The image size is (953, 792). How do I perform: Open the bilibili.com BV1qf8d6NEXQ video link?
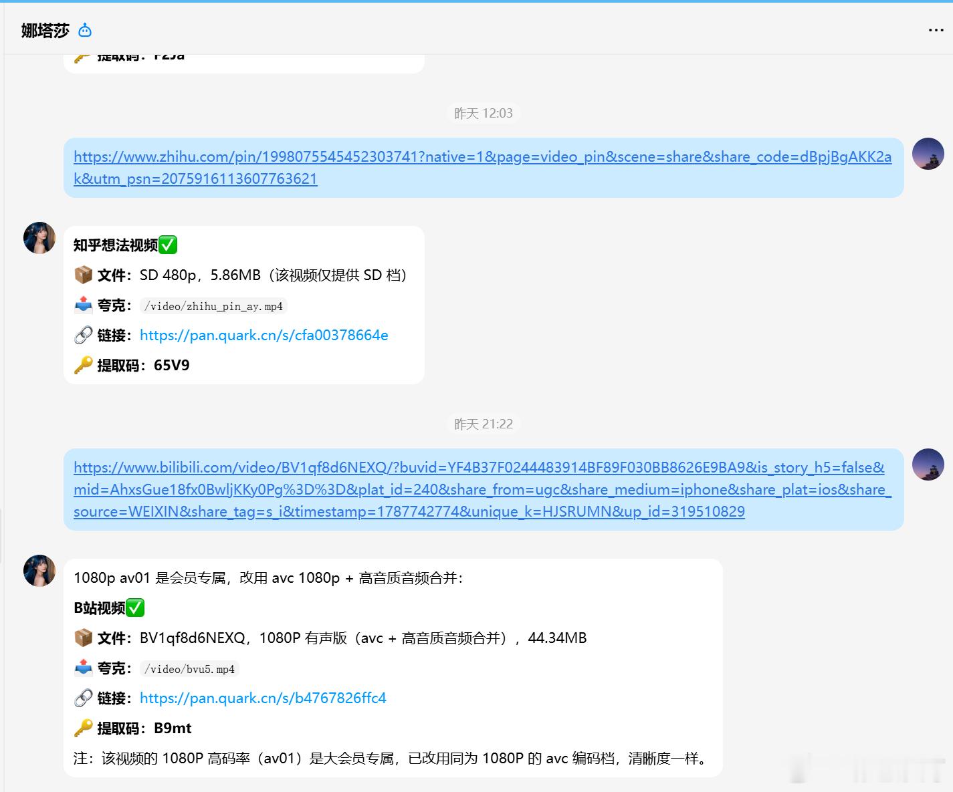482,489
